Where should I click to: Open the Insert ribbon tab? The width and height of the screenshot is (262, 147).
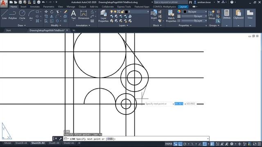coord(23,7)
